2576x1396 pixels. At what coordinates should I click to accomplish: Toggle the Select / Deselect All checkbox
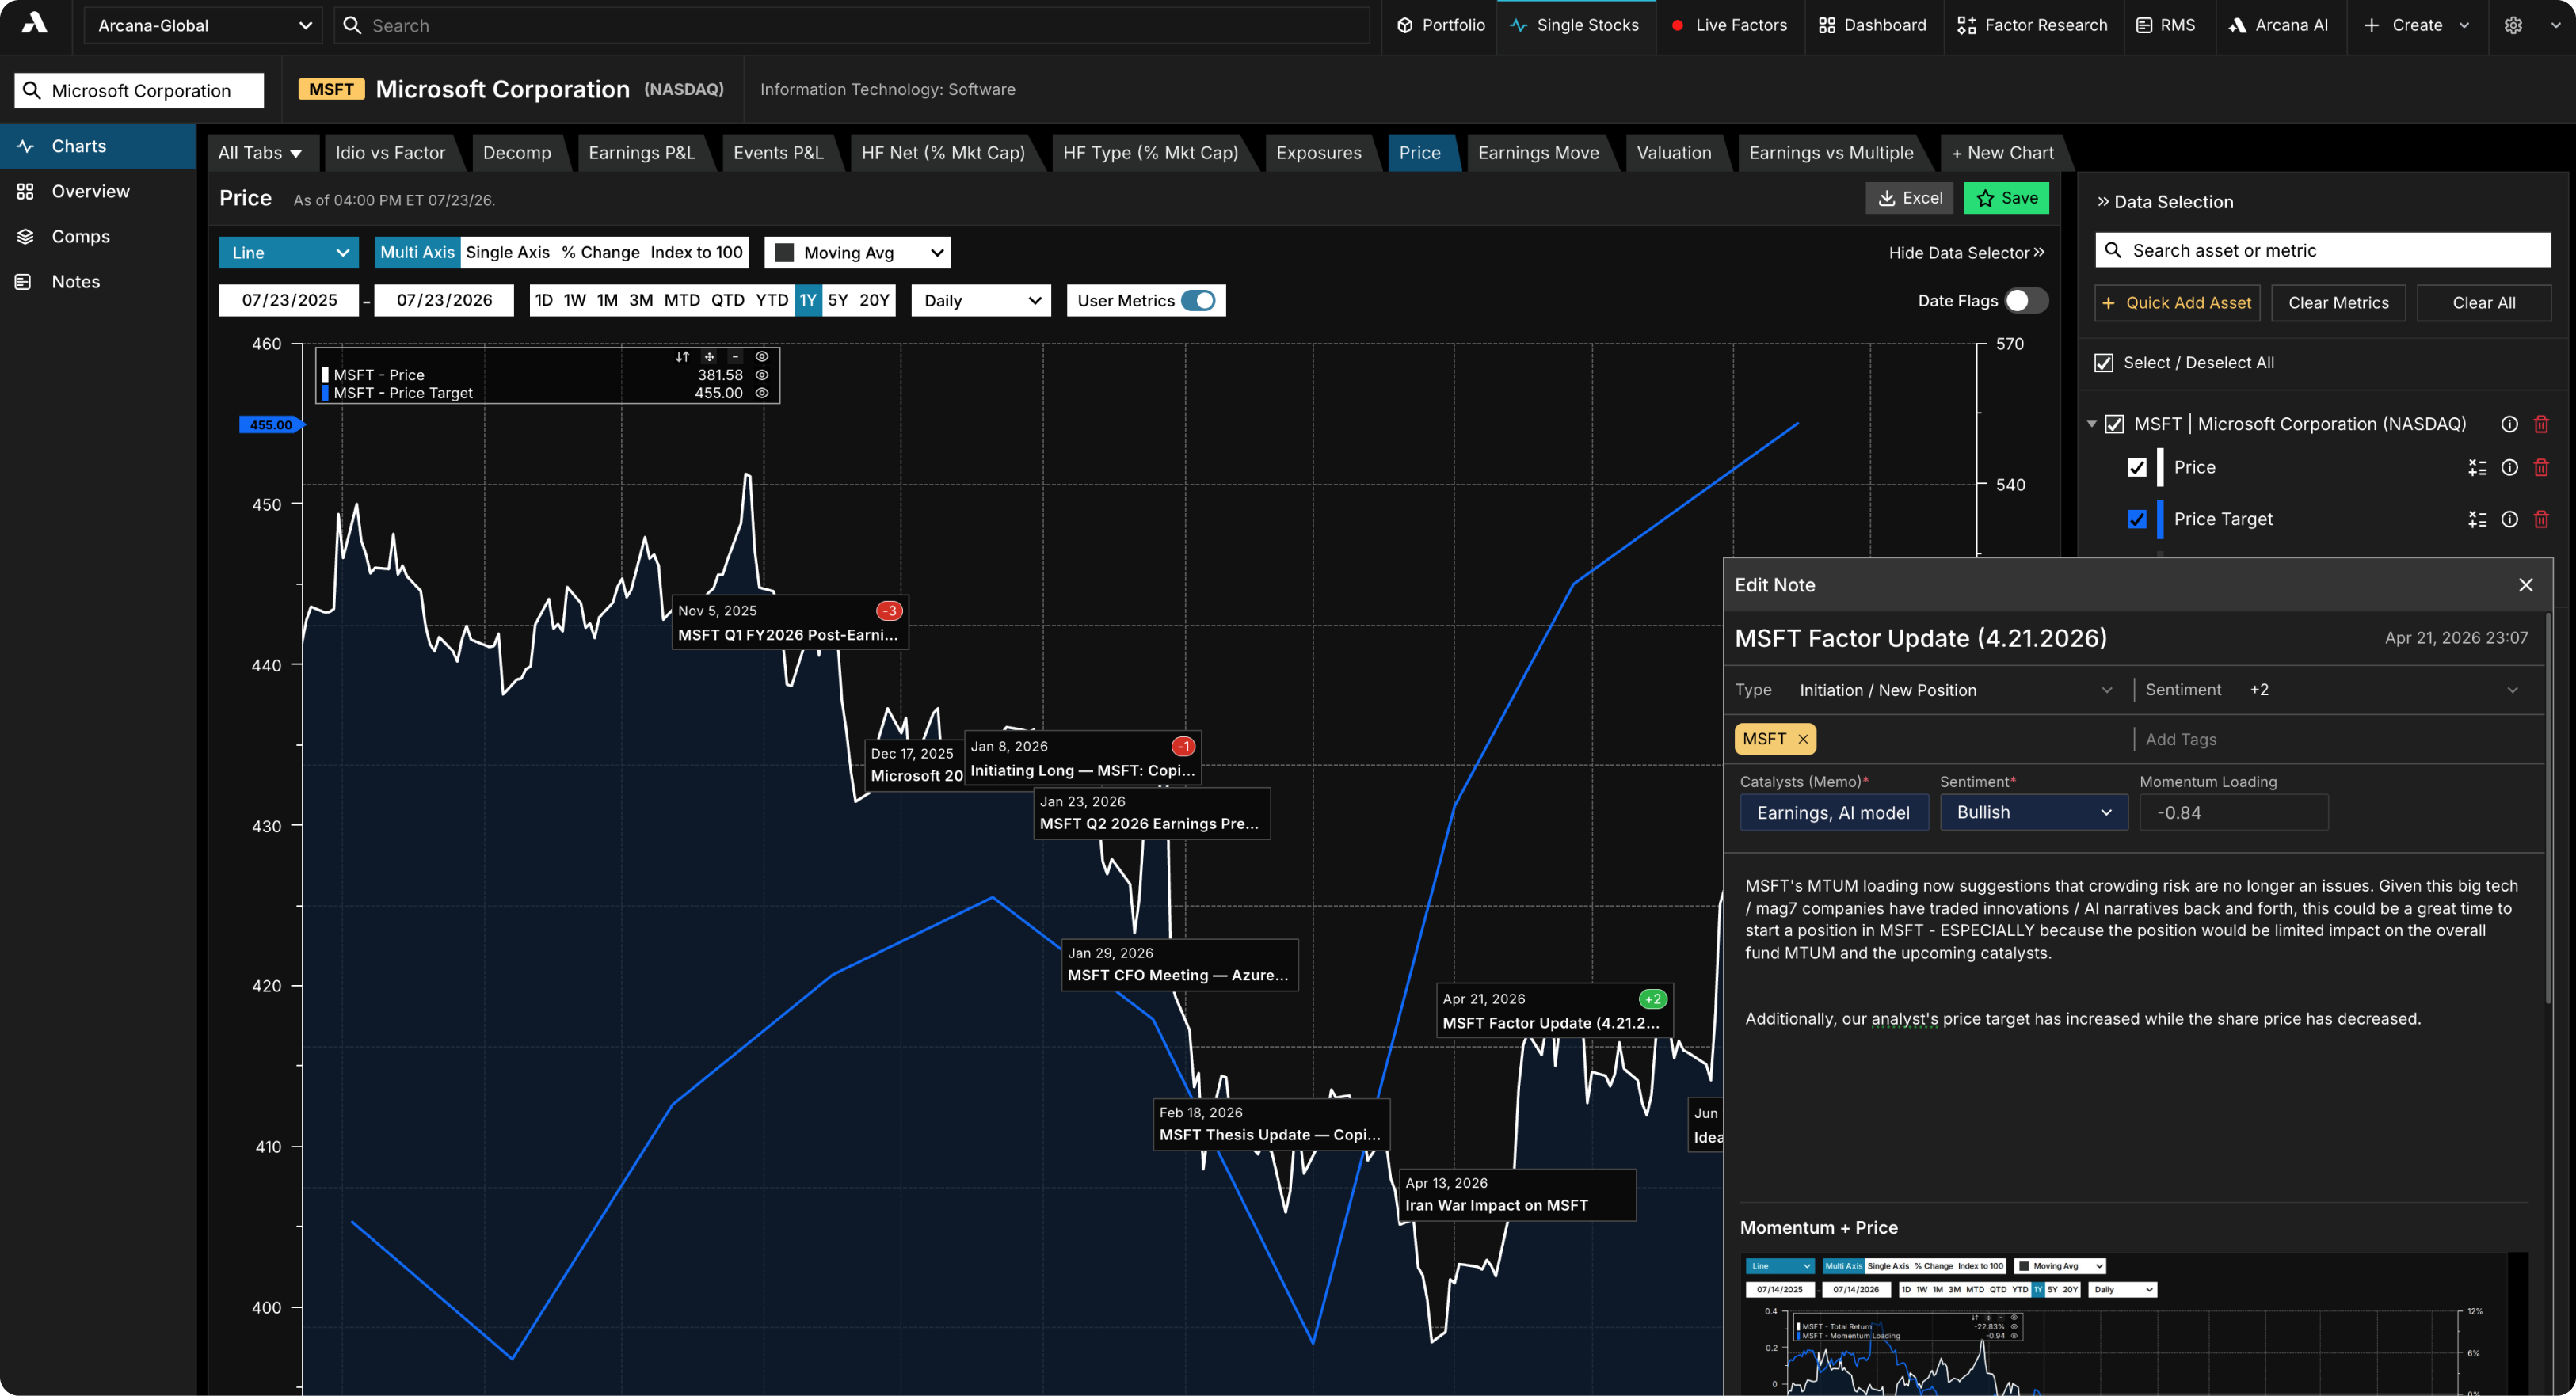tap(2104, 363)
